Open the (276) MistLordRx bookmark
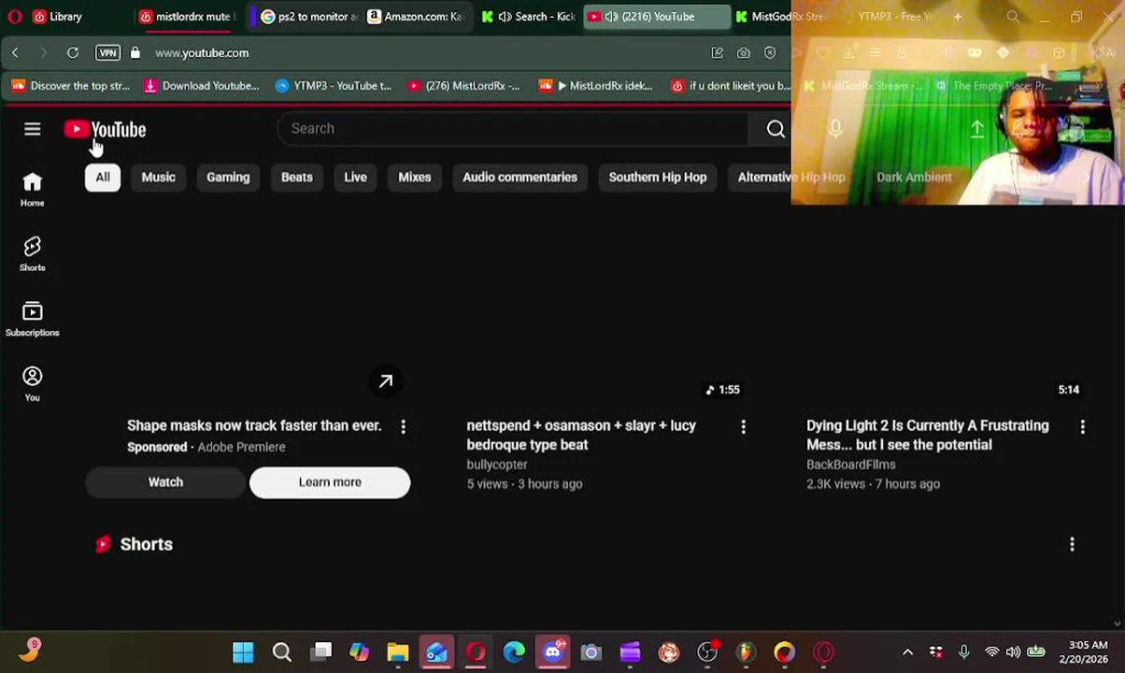 (463, 86)
